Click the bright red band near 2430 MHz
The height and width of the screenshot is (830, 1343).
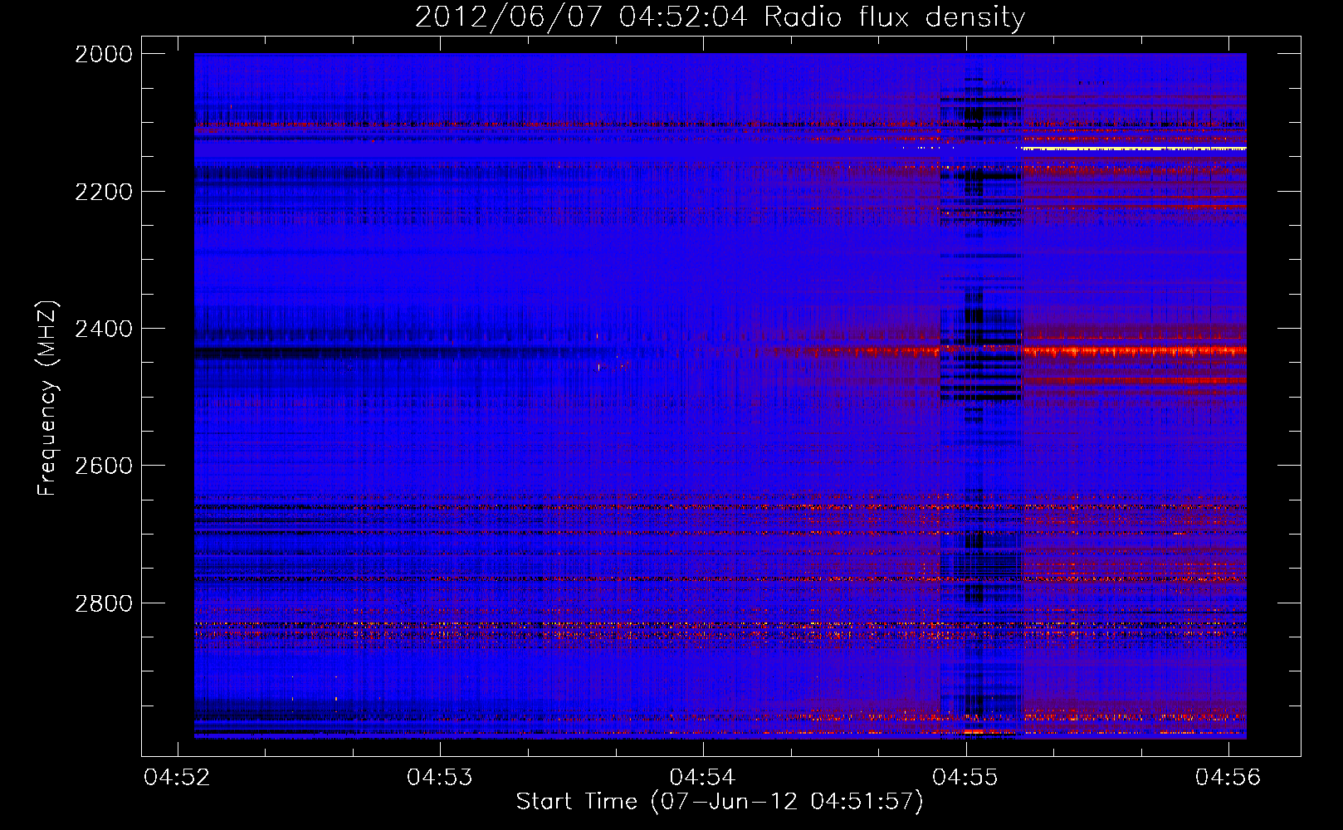coord(1134,351)
